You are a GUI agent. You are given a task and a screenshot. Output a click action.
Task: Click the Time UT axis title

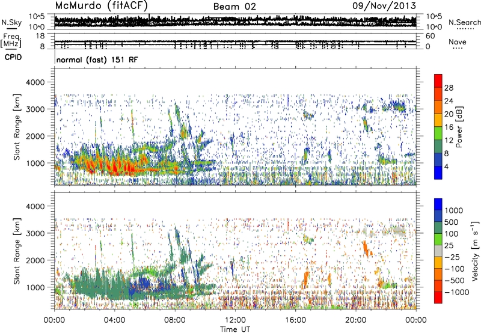[x=235, y=329]
